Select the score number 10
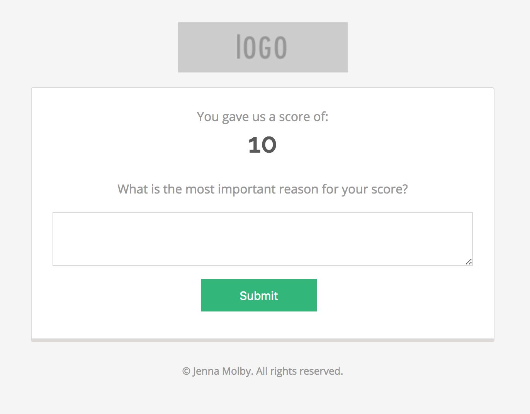Viewport: 530px width, 414px height. tap(262, 145)
